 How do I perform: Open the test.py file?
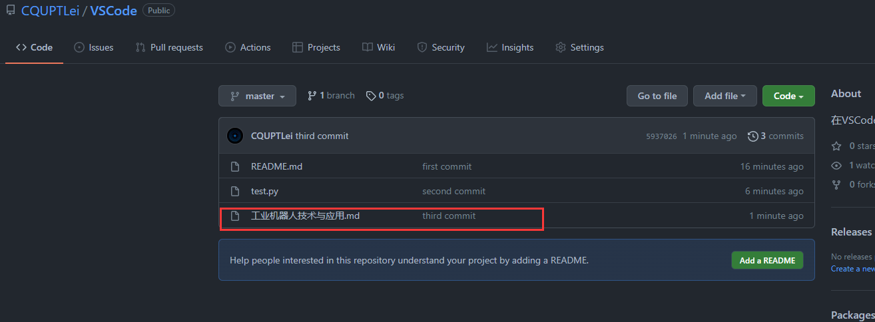click(x=264, y=191)
